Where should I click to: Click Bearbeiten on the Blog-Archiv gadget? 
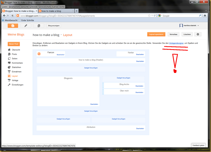click(x=139, y=86)
